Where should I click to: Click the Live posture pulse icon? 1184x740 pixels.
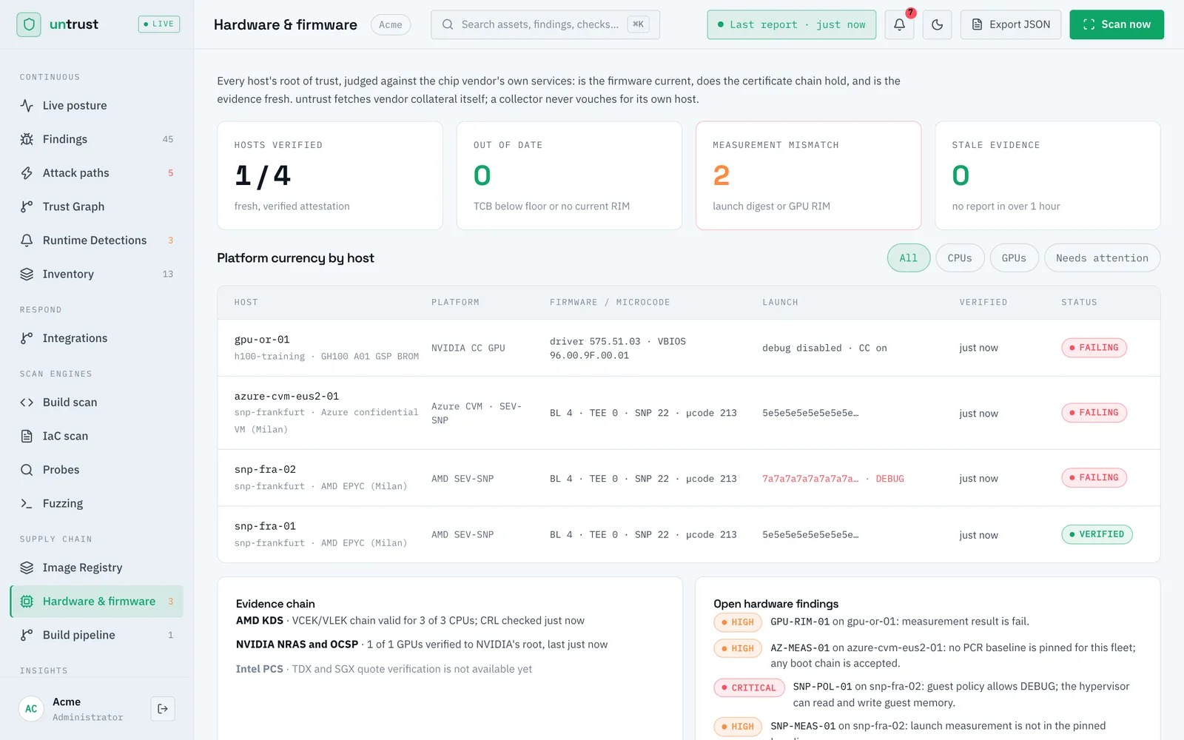[x=27, y=106]
